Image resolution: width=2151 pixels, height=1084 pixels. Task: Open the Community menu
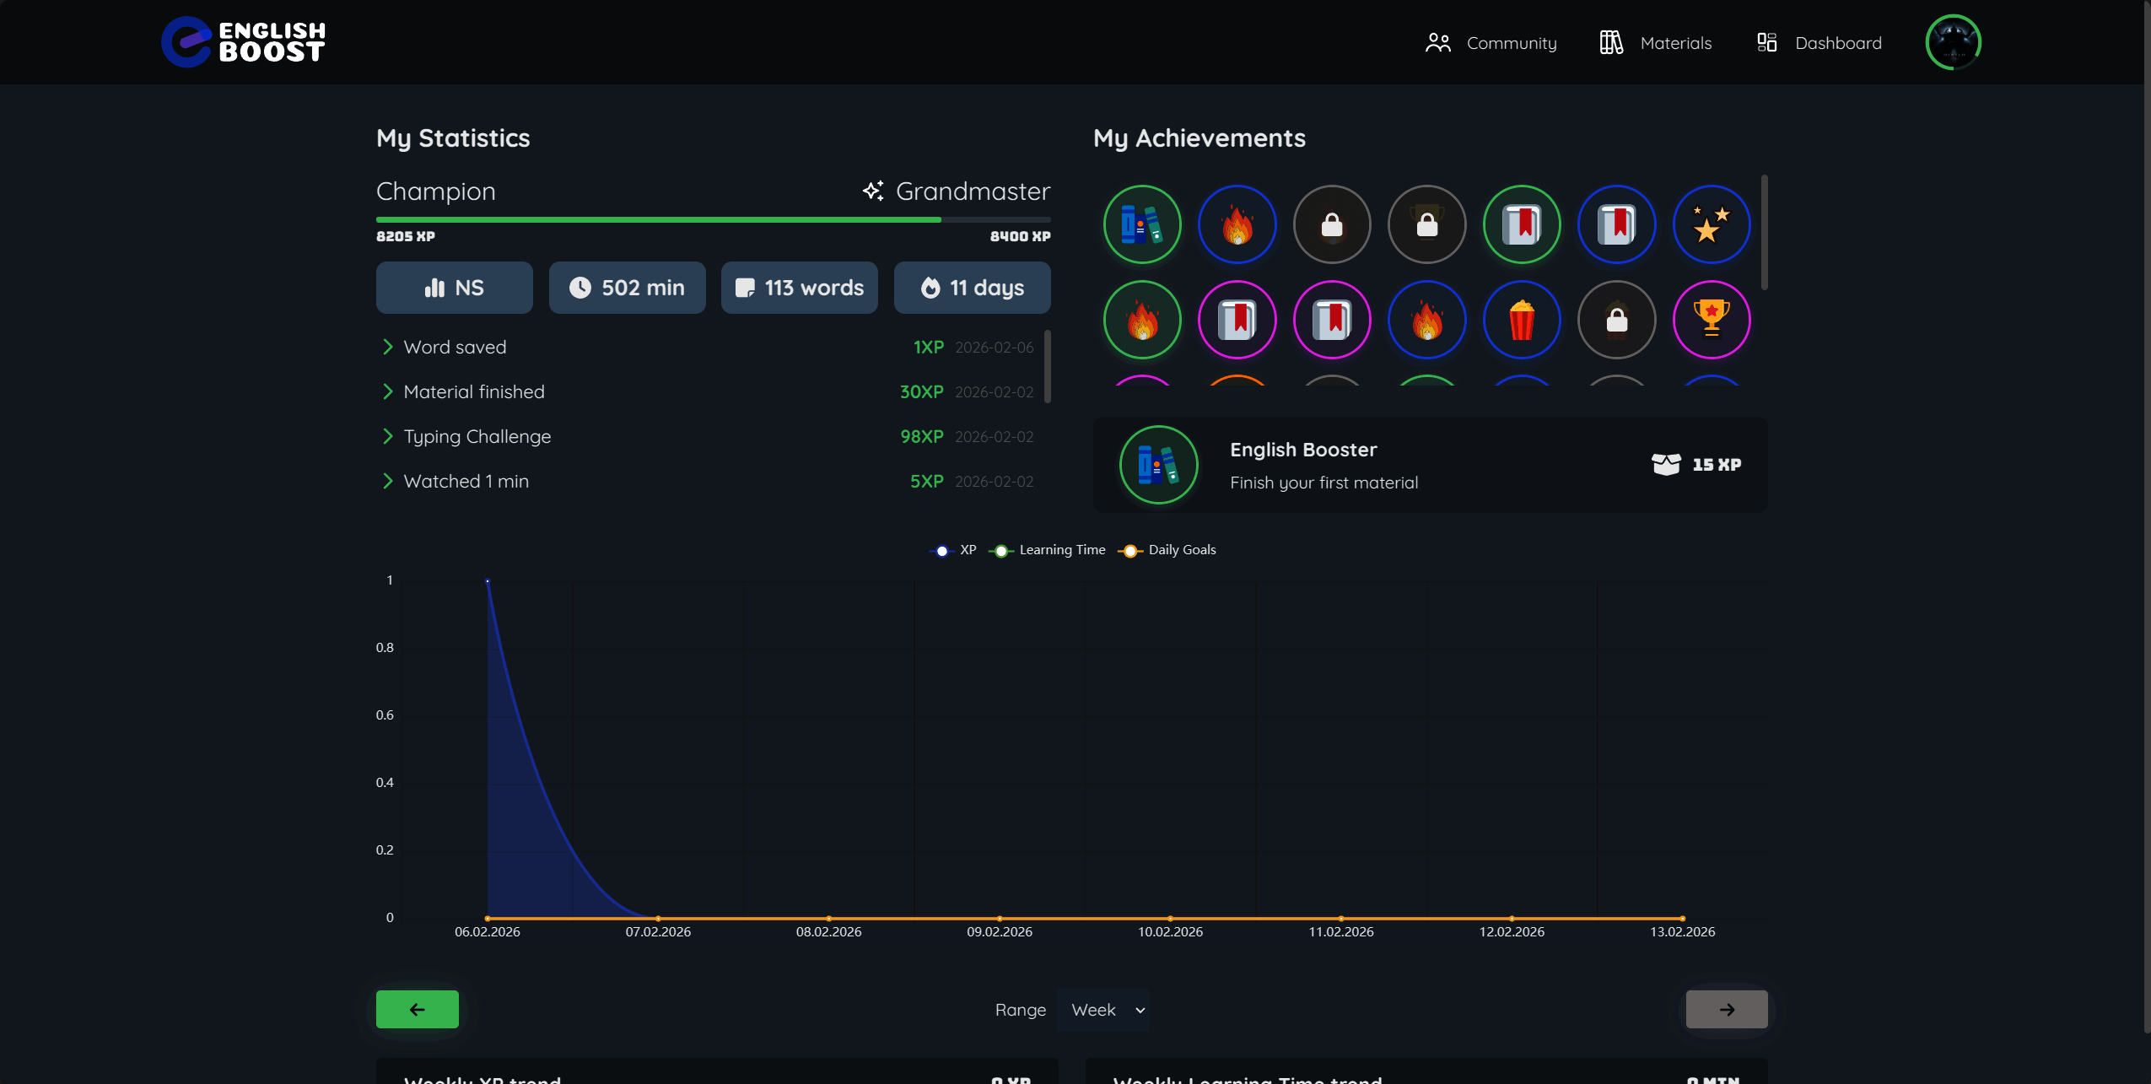click(x=1491, y=43)
